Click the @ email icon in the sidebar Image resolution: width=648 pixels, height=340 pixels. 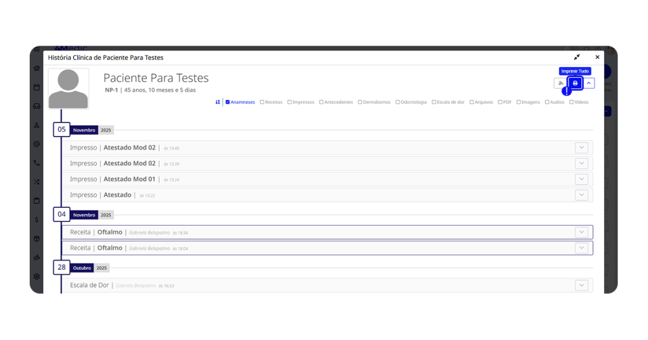37,144
